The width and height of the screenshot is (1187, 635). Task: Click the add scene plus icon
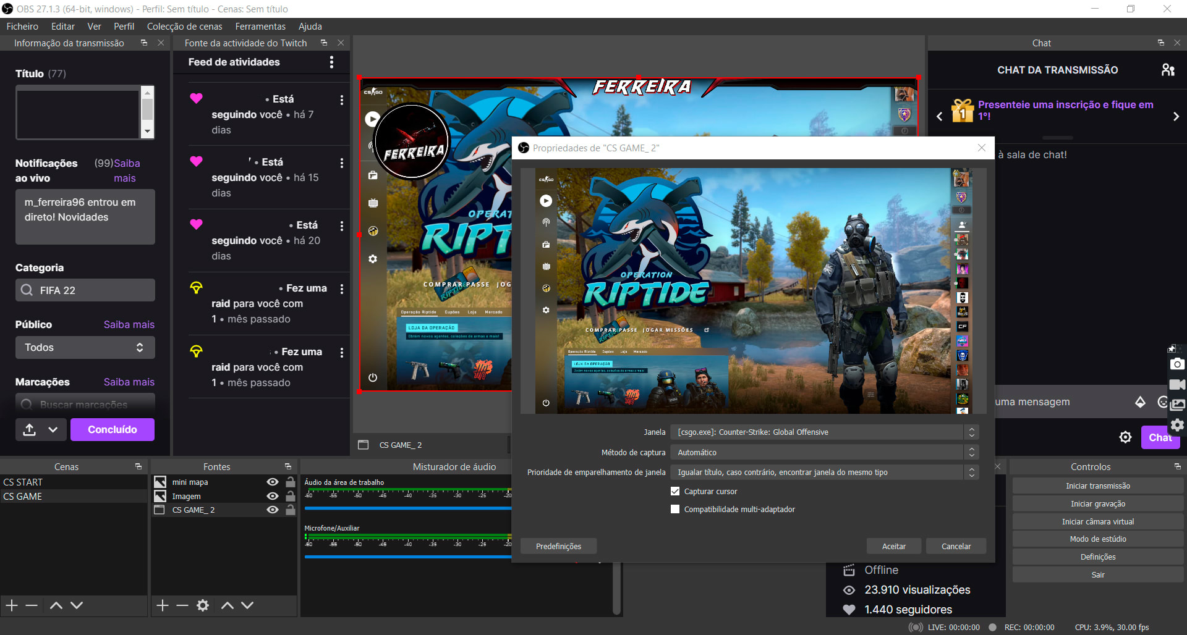pyautogui.click(x=12, y=605)
